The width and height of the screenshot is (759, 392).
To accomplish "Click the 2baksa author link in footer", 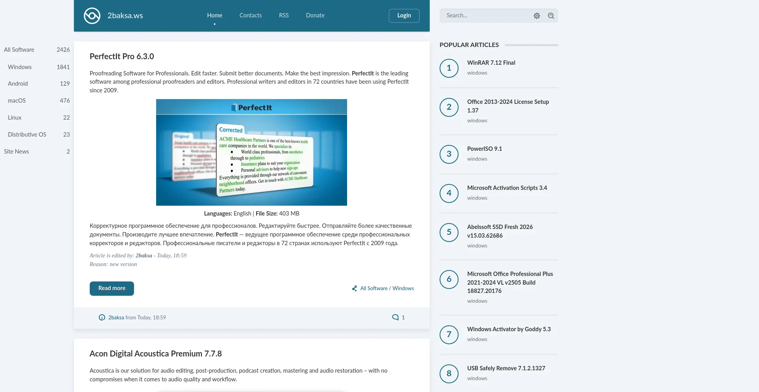I will pyautogui.click(x=116, y=317).
